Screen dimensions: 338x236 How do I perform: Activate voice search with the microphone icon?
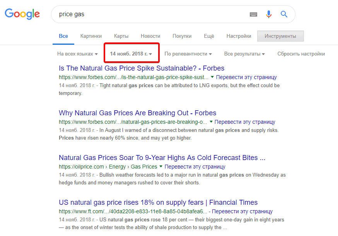(x=269, y=14)
